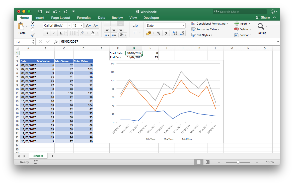Image resolution: width=294 pixels, height=185 pixels.
Task: Switch to the Data tab
Action: pyautogui.click(x=102, y=18)
